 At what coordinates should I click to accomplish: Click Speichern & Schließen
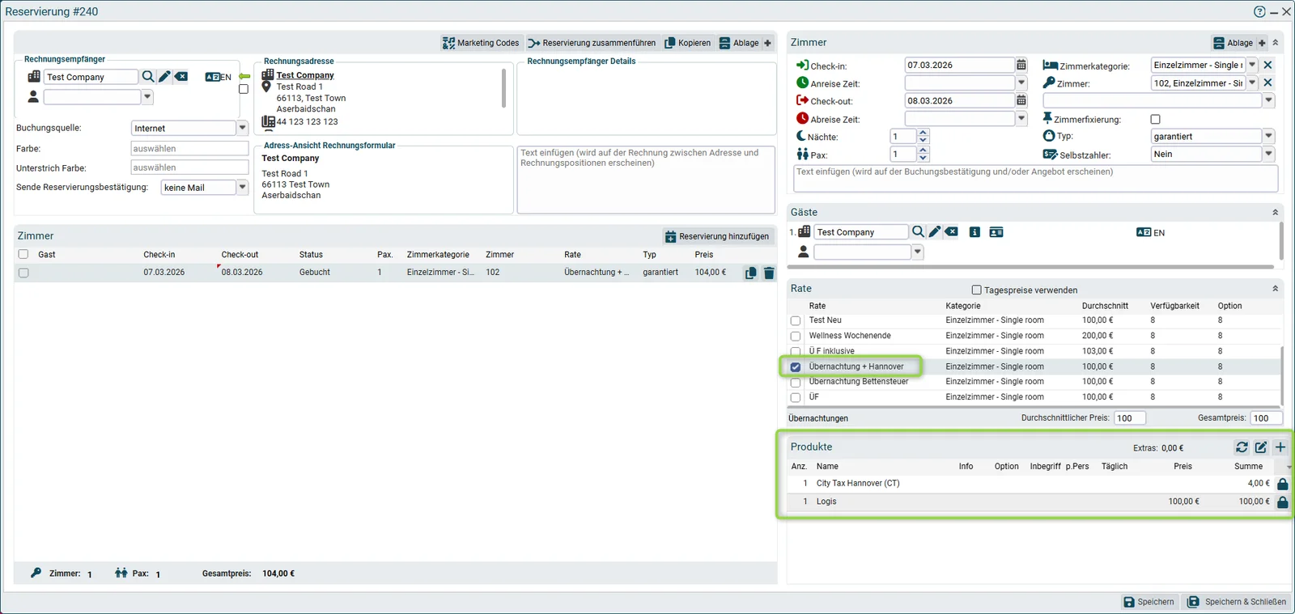[x=1237, y=602]
